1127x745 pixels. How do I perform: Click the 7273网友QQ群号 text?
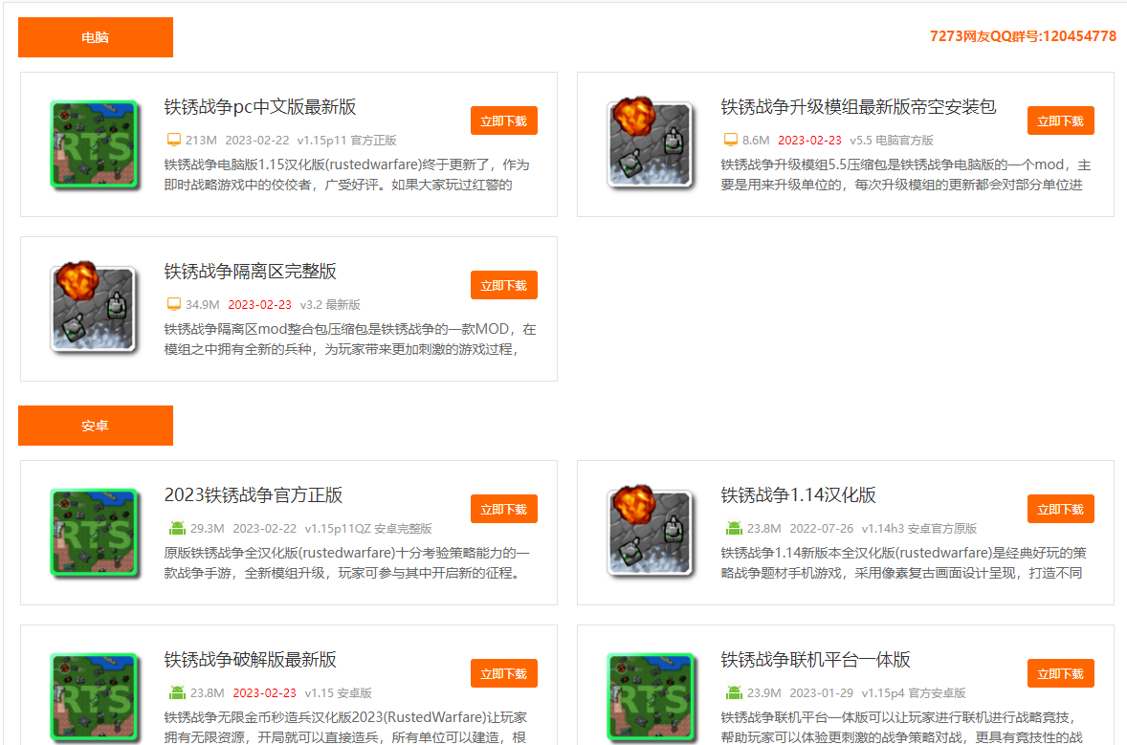click(x=1023, y=35)
